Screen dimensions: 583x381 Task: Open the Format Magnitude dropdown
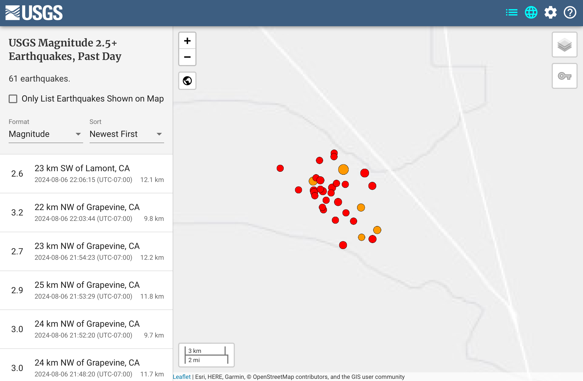click(46, 134)
